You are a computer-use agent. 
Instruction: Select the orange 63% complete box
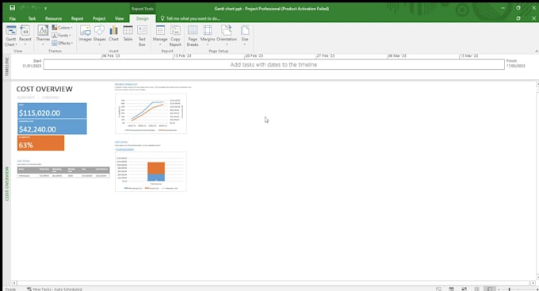[x=40, y=143]
